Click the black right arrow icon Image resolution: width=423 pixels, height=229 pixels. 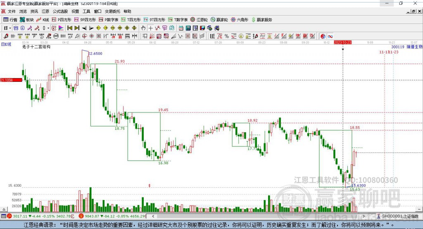[91, 28]
